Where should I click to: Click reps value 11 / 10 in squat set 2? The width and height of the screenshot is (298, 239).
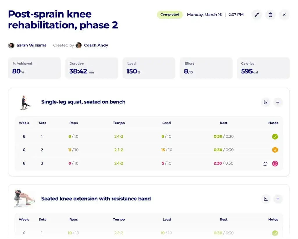[73, 150]
